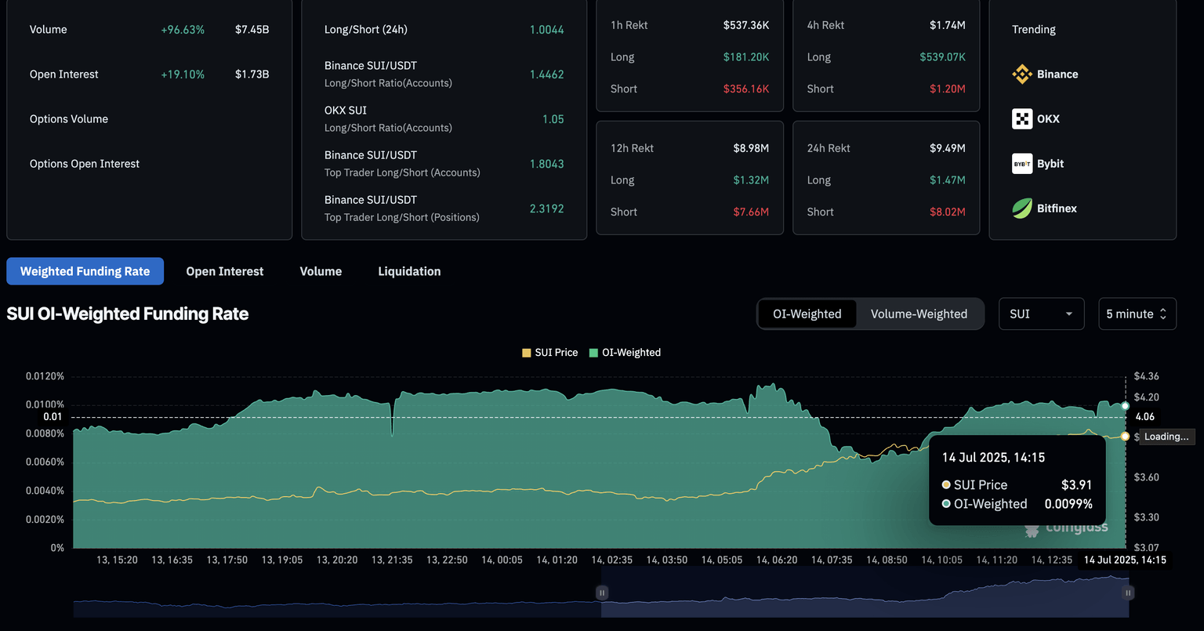Open the 5 minute interval selector
The height and width of the screenshot is (631, 1204).
(1130, 314)
